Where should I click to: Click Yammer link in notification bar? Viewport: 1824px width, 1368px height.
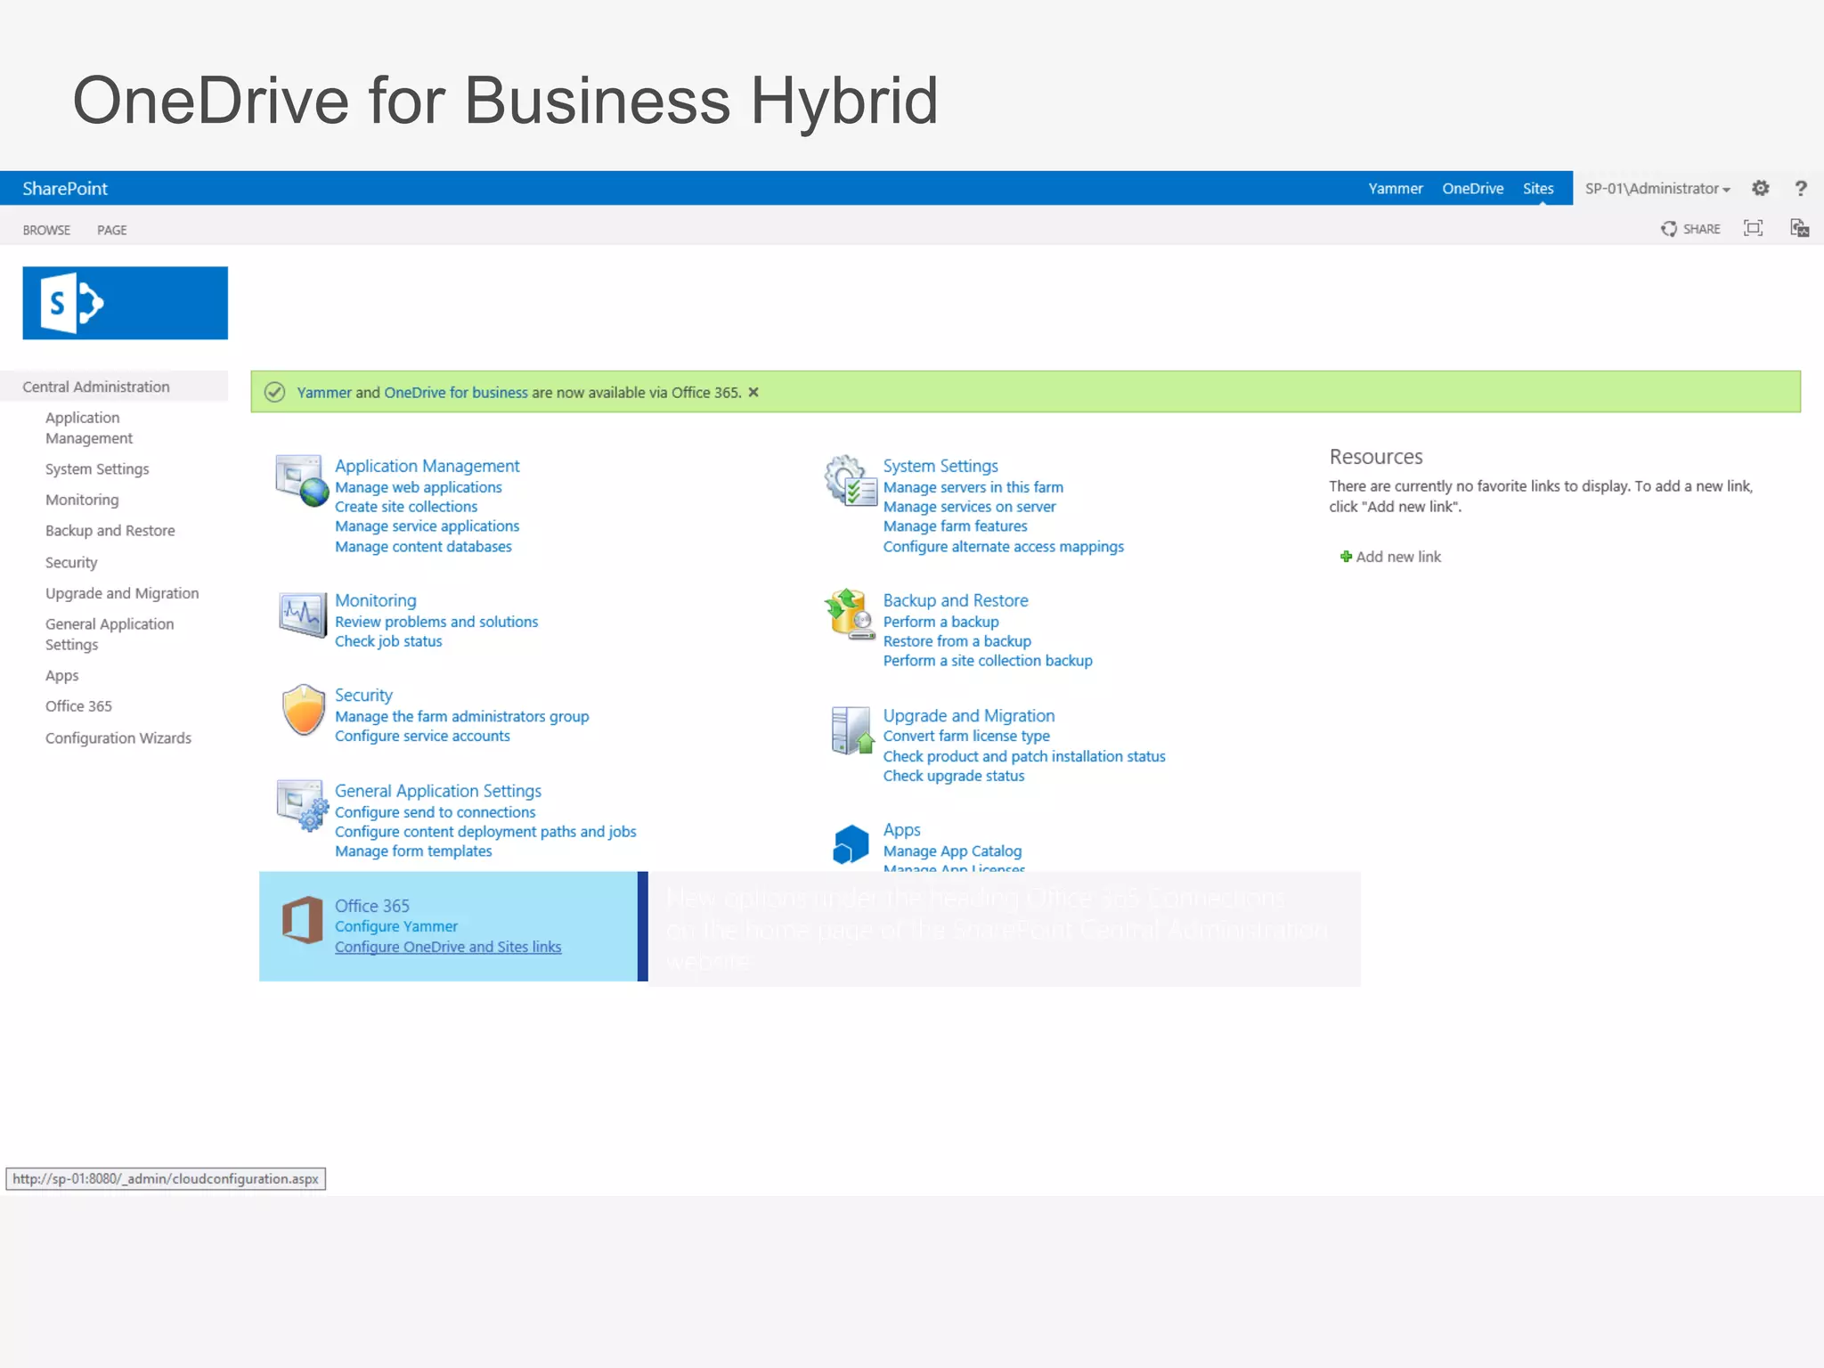pos(324,393)
